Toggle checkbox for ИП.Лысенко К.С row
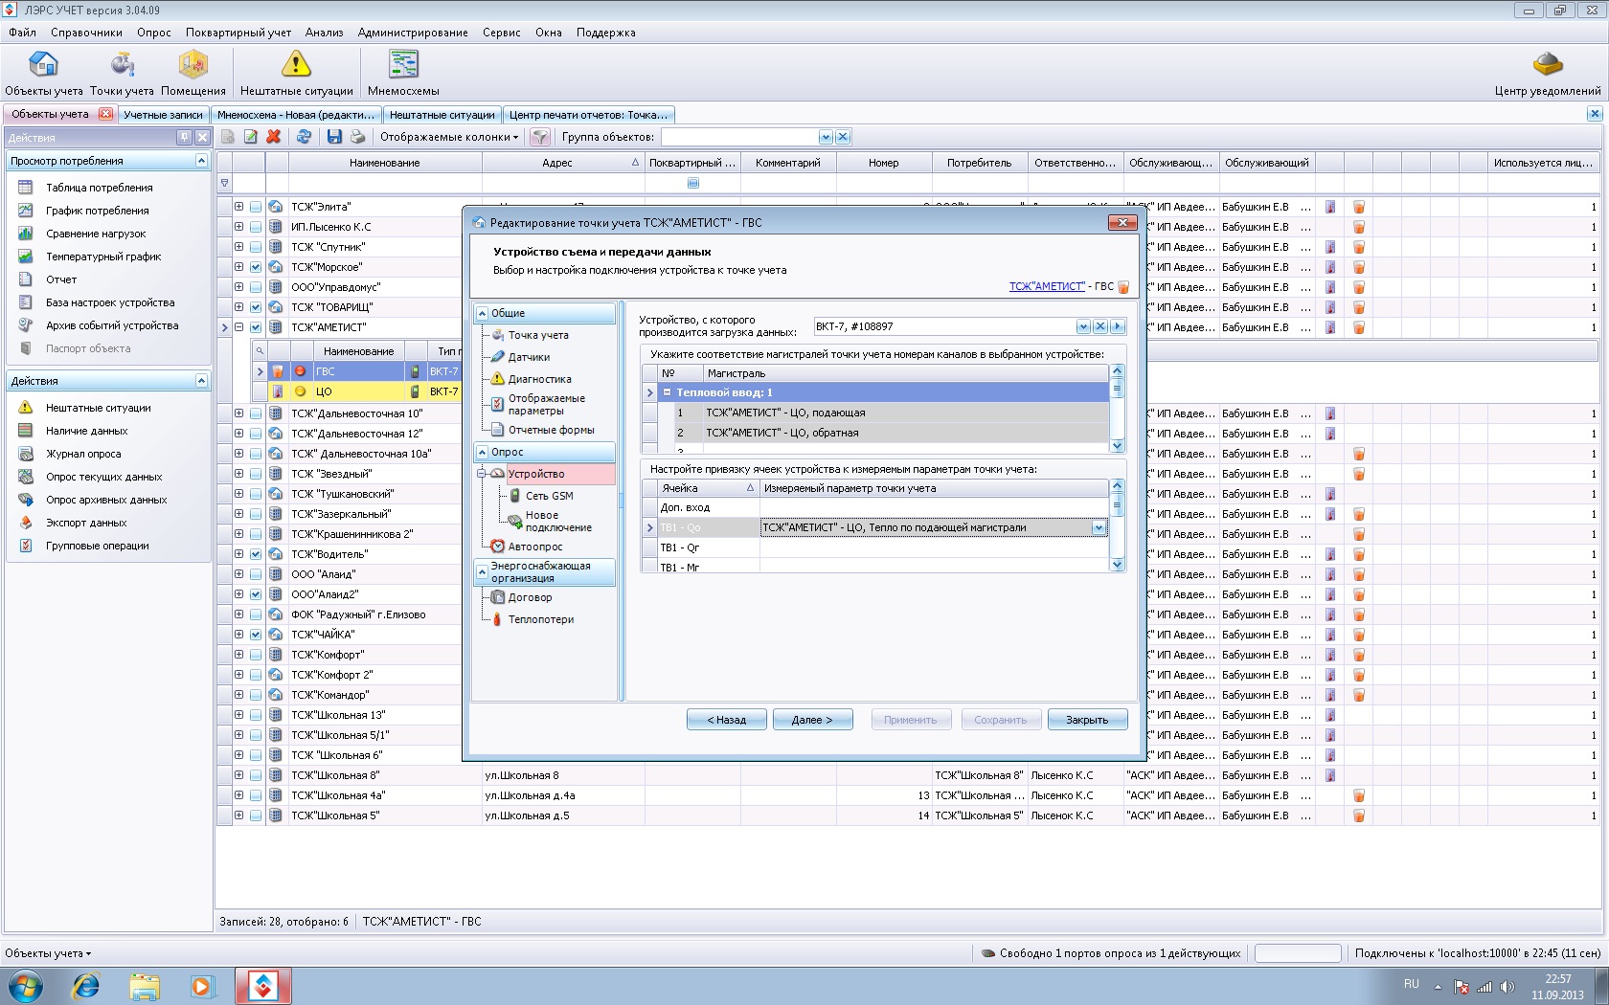 [x=256, y=227]
